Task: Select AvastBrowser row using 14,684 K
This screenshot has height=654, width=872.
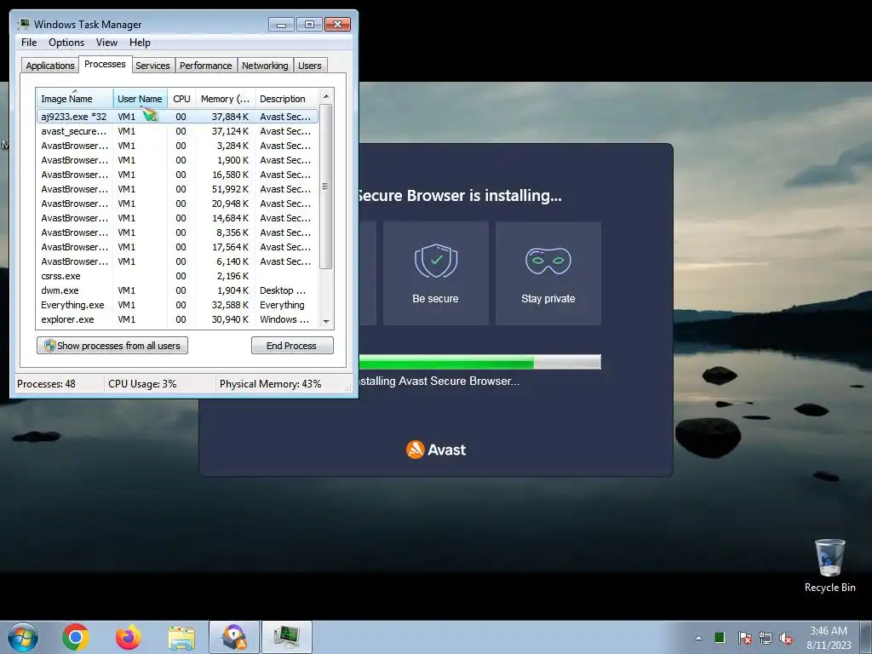Action: (177, 218)
